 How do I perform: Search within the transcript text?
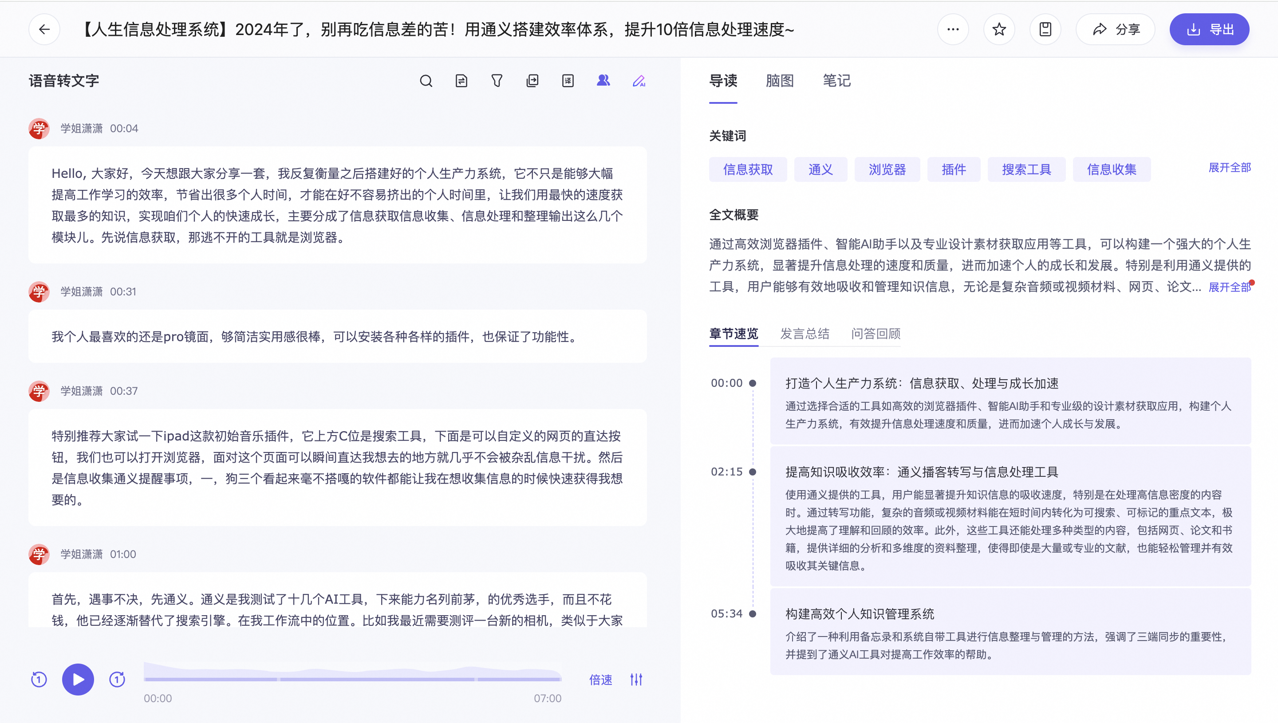[x=426, y=81]
